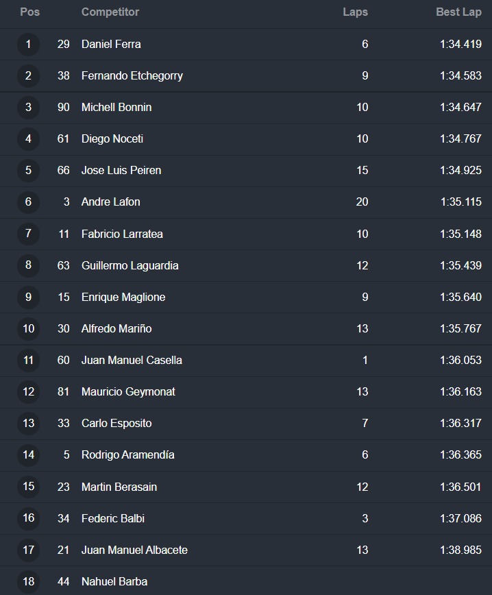Screen dimensions: 492x595
Task: Open competitor Daniel Ferra
Action: point(111,45)
